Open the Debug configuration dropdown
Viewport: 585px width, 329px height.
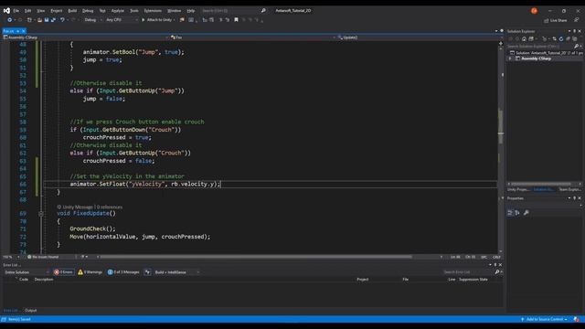93,20
